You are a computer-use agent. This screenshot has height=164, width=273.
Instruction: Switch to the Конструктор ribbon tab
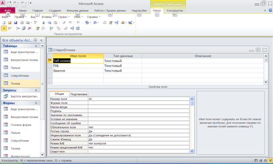175,10
